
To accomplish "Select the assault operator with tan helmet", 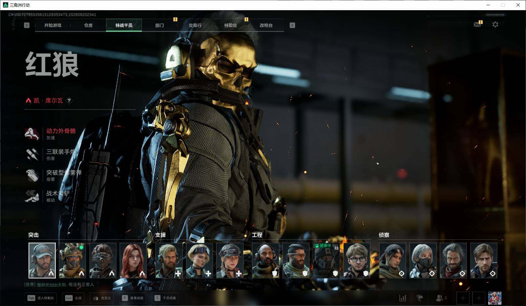I will point(73,260).
